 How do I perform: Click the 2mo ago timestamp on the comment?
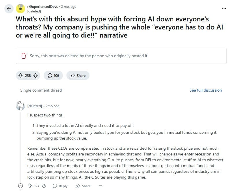(x=53, y=106)
